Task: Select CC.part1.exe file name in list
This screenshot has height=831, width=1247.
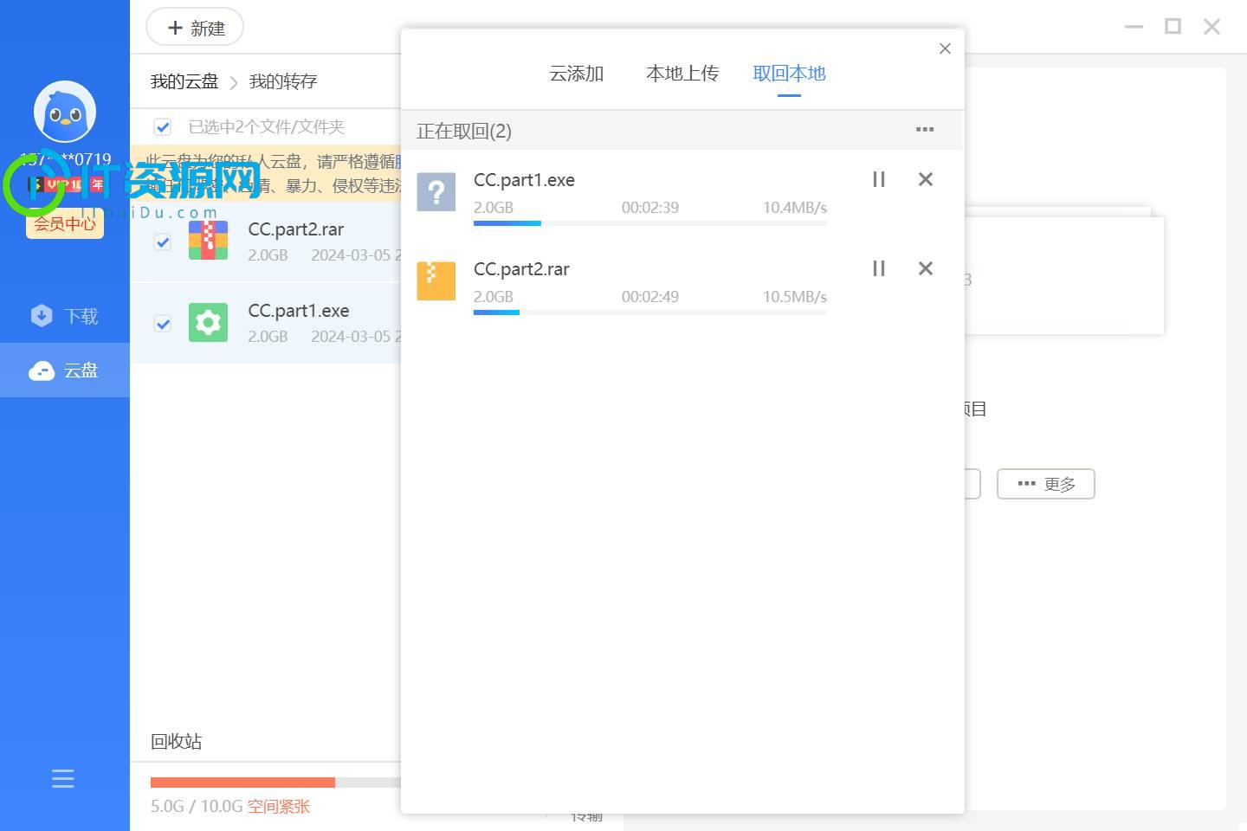Action: click(299, 311)
